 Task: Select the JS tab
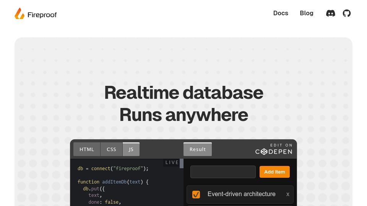click(x=131, y=149)
